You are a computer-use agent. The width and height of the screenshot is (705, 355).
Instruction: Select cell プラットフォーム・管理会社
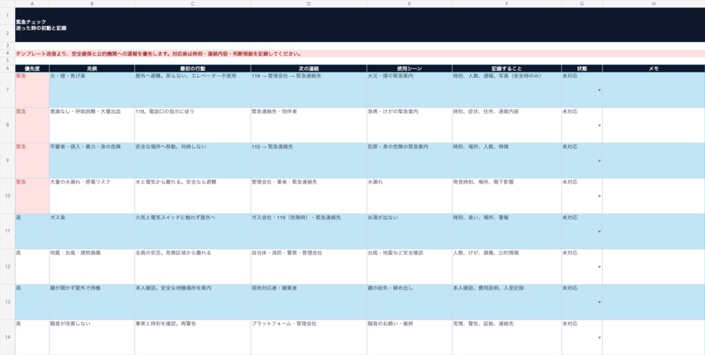click(x=309, y=337)
